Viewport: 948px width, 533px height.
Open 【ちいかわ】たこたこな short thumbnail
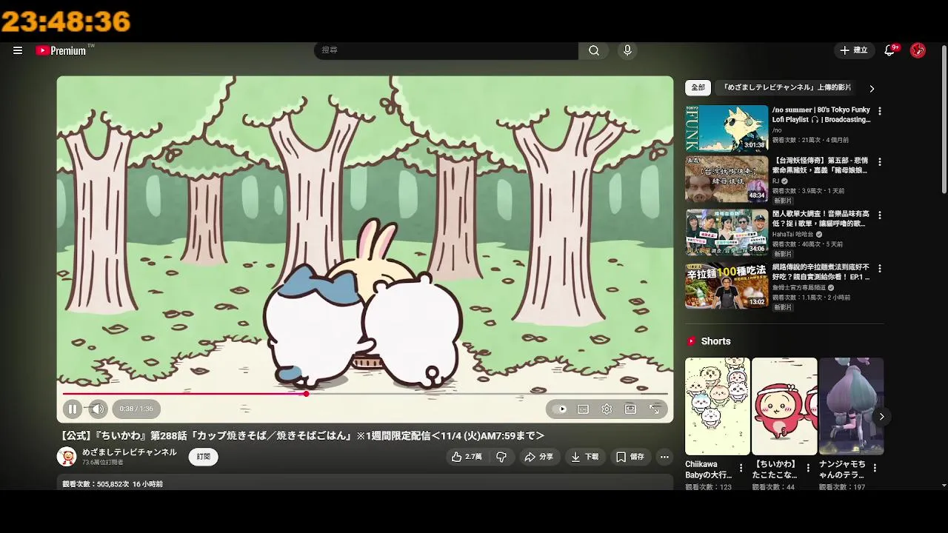coord(784,406)
